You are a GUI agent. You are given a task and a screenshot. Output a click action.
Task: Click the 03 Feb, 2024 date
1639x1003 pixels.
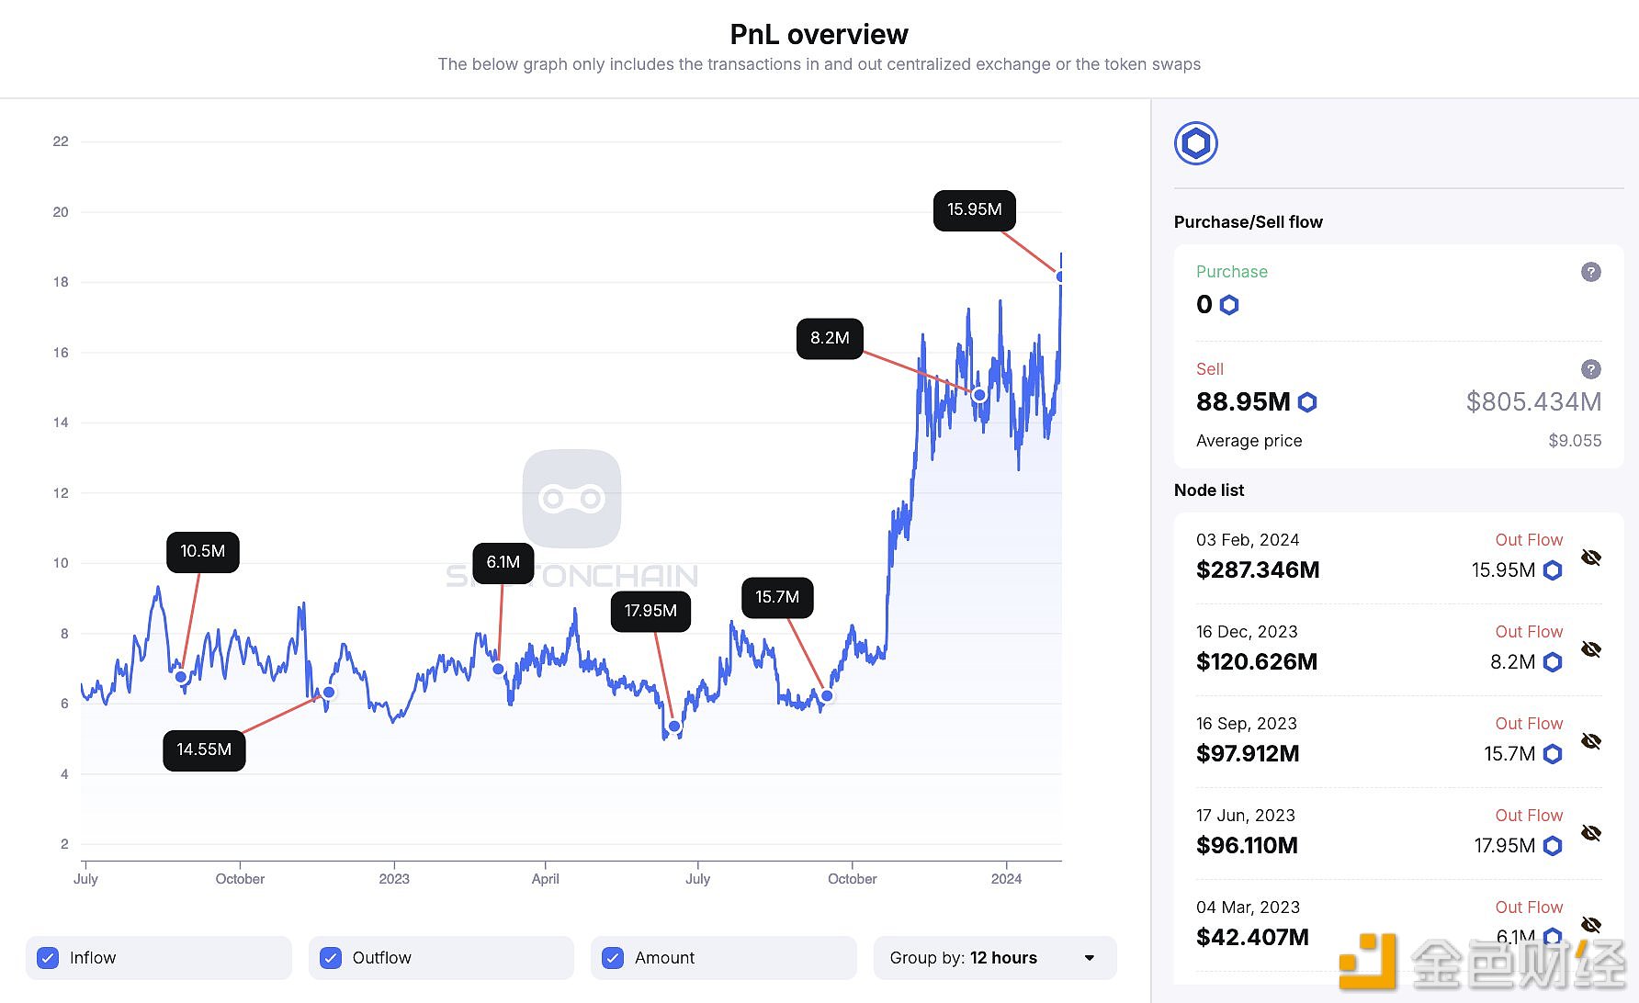1248,540
